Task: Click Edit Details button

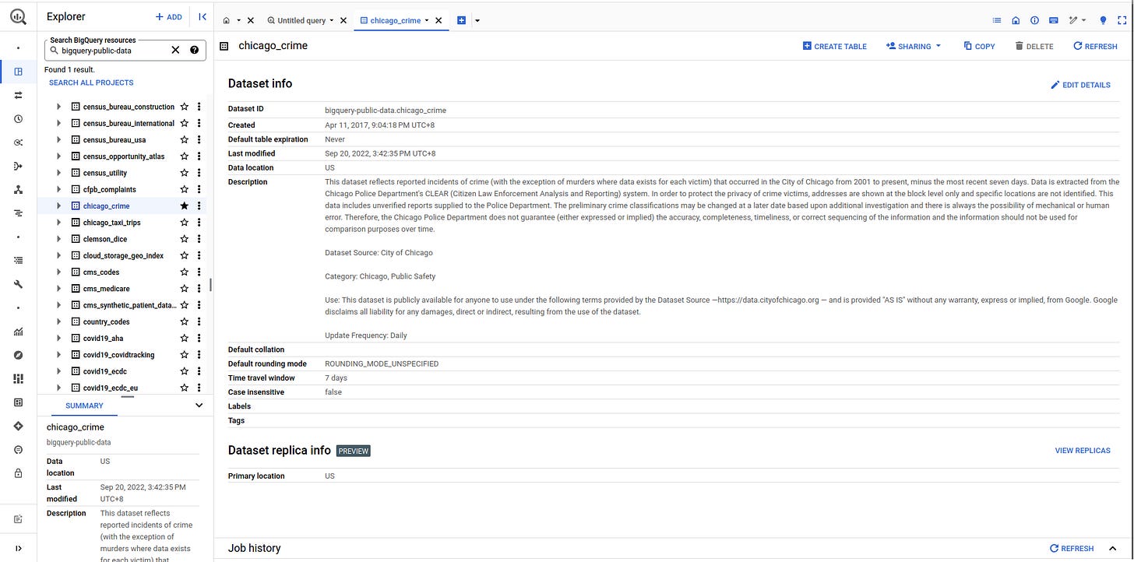Action: tap(1080, 85)
